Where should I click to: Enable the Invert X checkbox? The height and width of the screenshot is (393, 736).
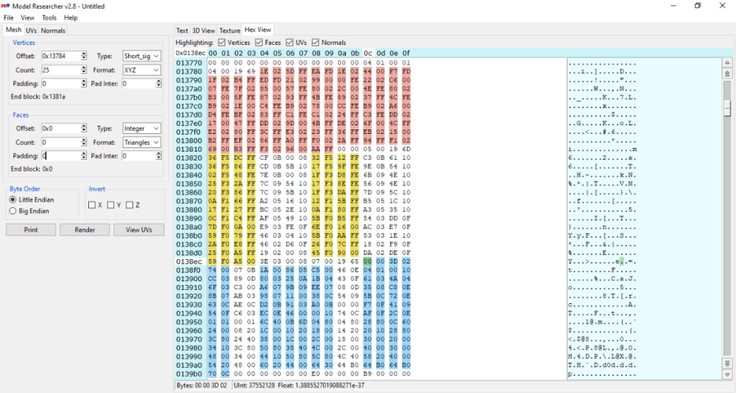pos(92,205)
